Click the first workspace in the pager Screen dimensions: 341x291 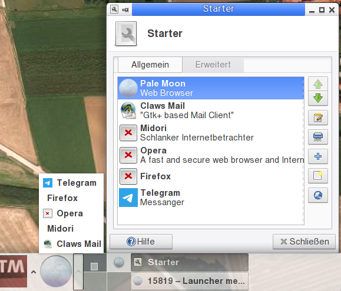pos(95,263)
